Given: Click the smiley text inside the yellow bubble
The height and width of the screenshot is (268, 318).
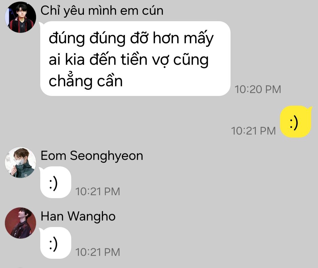Looking at the screenshot, I should point(294,123).
